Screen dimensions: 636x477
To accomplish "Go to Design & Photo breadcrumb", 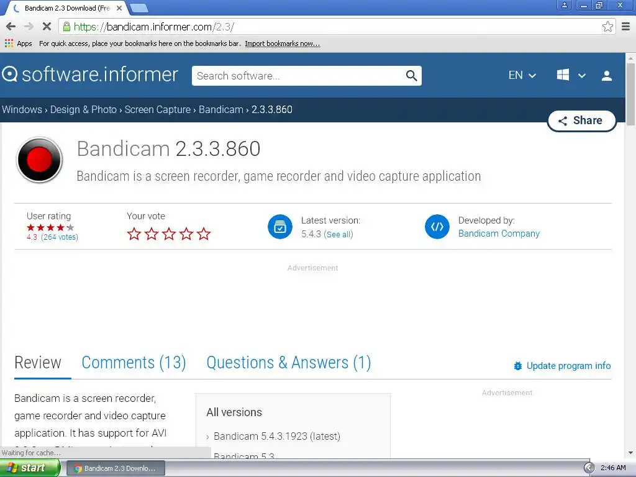I will pos(83,109).
